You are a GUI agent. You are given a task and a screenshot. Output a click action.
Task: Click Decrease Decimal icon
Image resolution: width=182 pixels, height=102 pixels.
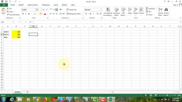click(x=100, y=14)
